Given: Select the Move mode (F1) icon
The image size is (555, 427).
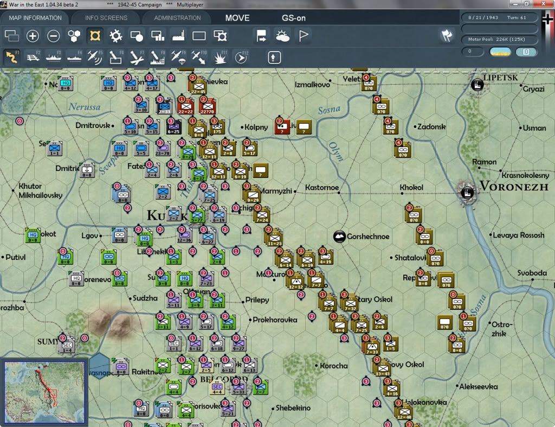Looking at the screenshot, I should 12,57.
